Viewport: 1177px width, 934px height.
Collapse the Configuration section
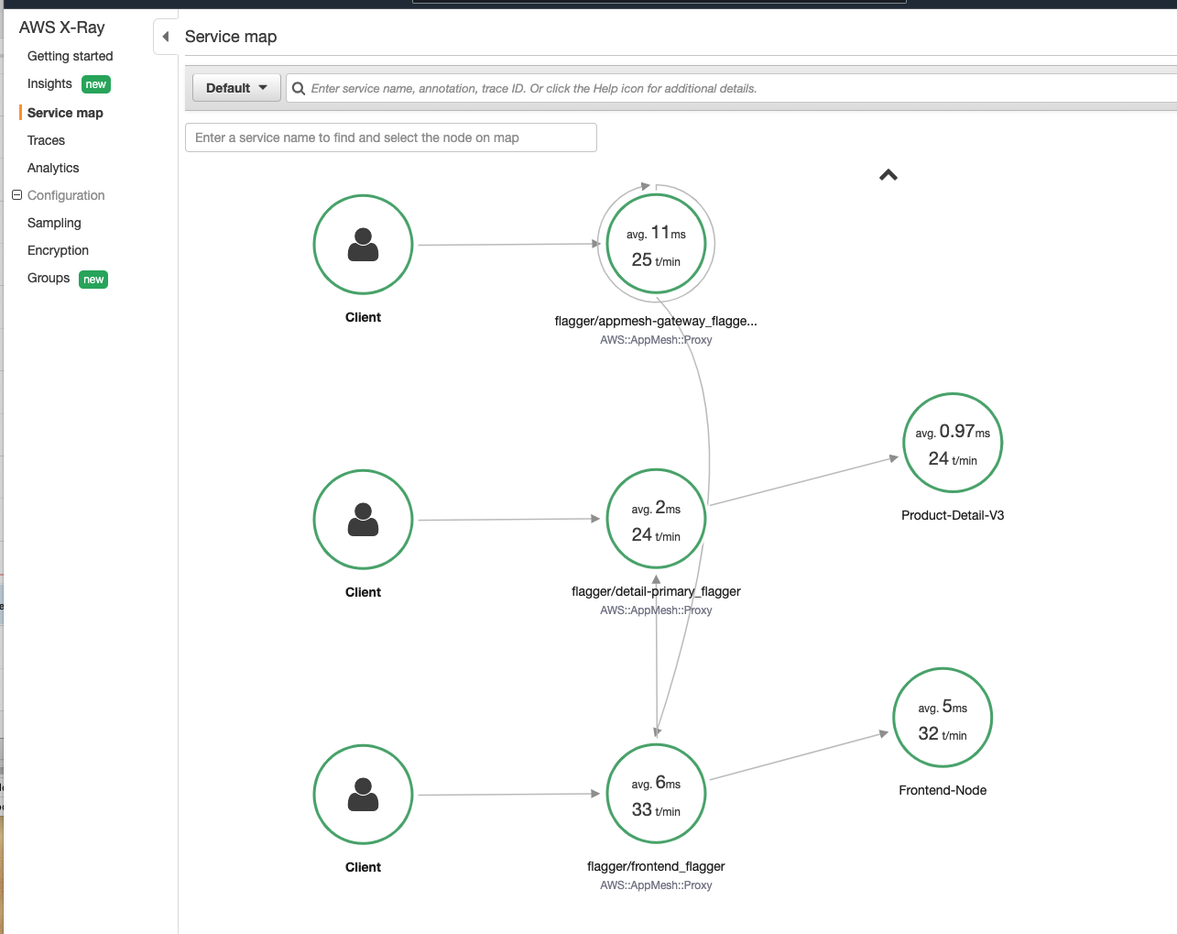point(16,195)
